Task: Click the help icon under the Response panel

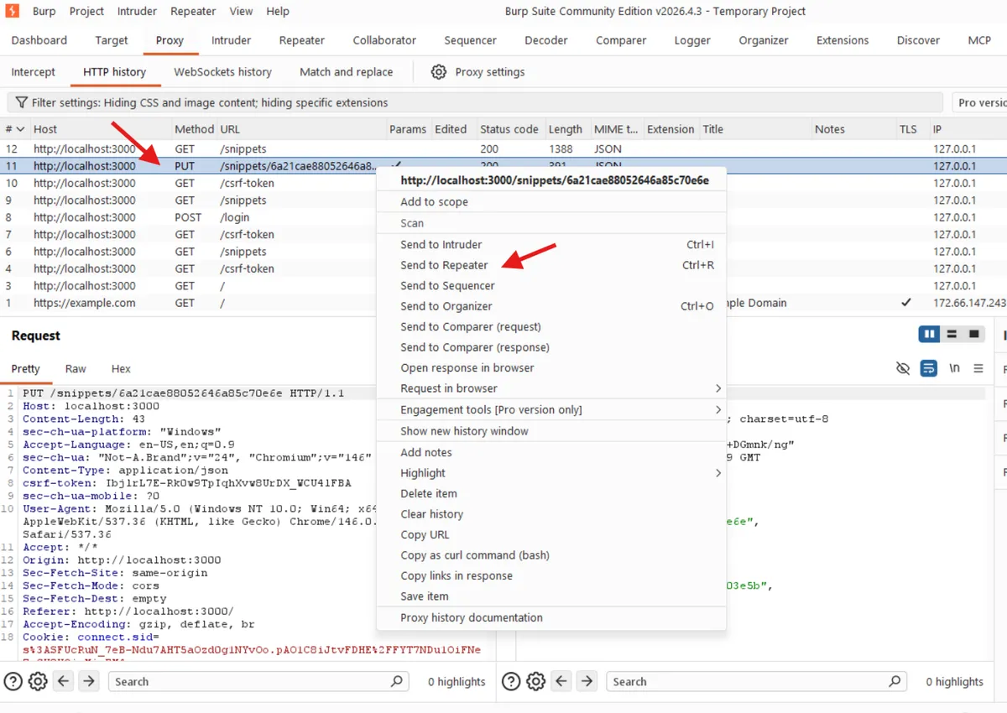Action: 511,681
